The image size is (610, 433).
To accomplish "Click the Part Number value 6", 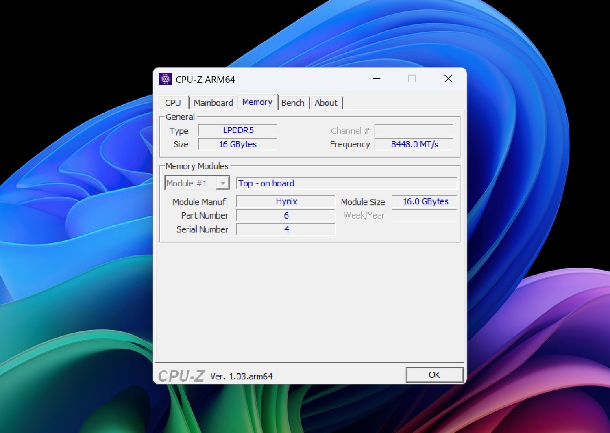I will (x=286, y=215).
